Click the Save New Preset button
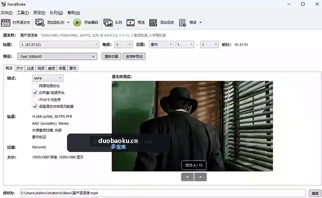 [134, 56]
